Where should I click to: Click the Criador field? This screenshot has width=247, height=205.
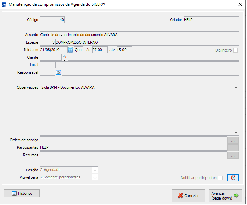[212, 20]
